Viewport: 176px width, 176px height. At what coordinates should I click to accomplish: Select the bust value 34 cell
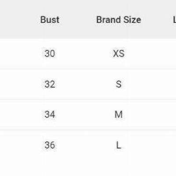coord(50,114)
